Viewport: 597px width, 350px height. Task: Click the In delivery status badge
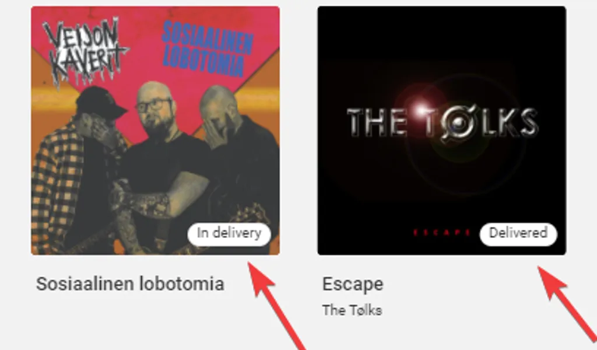tap(229, 235)
